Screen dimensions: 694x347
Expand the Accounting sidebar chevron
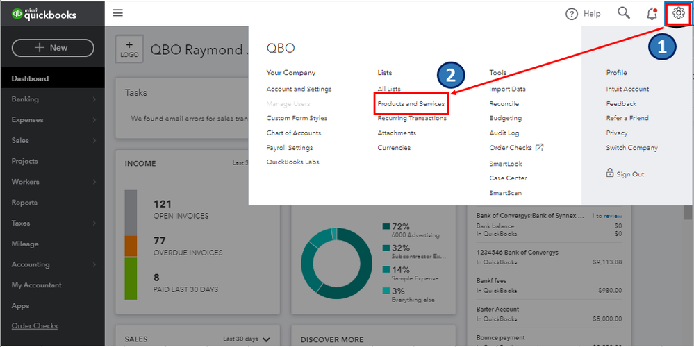point(94,264)
